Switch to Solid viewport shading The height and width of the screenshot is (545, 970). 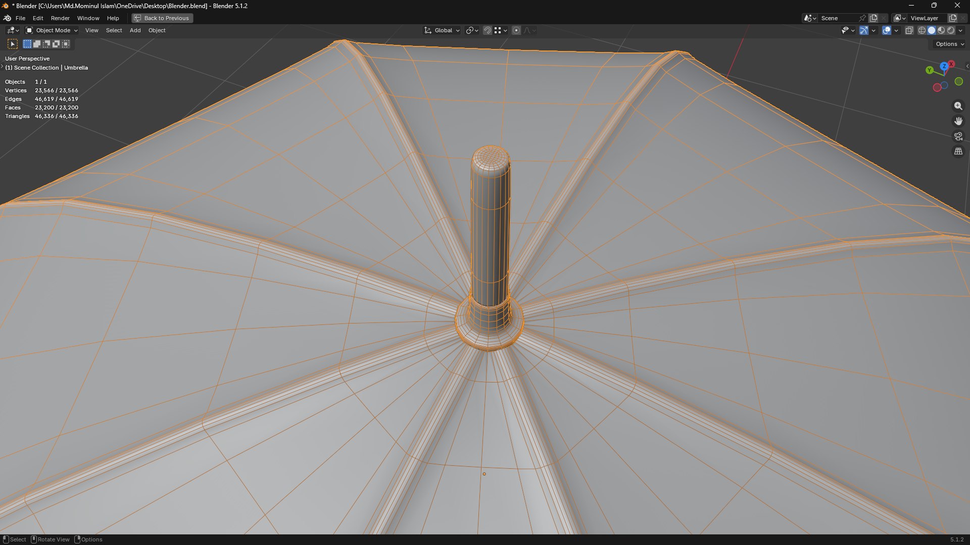pos(932,30)
